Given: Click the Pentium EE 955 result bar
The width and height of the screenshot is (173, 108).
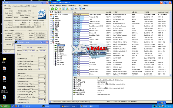Looking at the screenshot, I should [81, 17].
